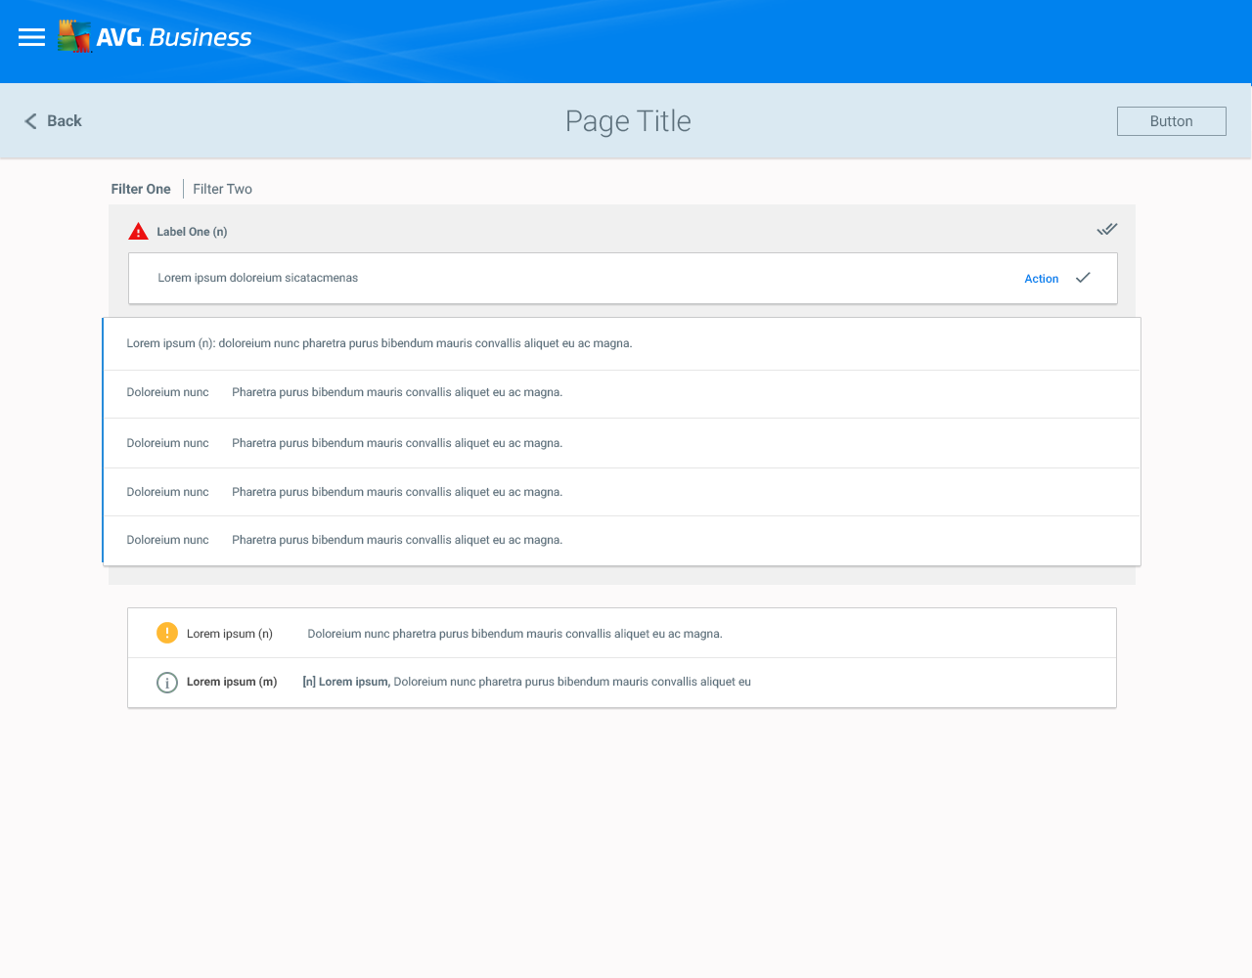Click the info circle icon beside Lorem ipsum (m)
Image resolution: width=1252 pixels, height=978 pixels.
pos(167,683)
